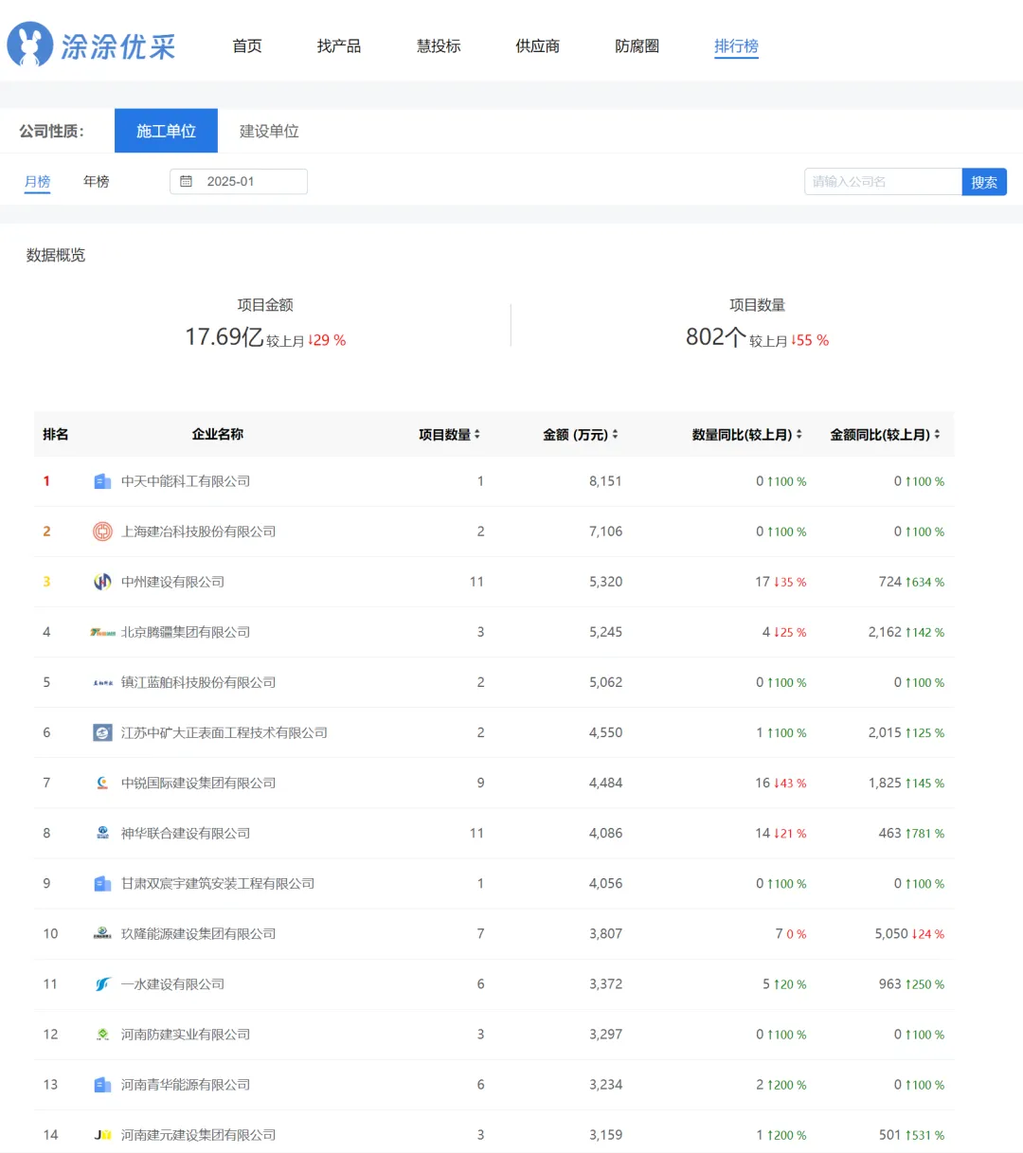Open company 北京腾疆集团有限公司
The image size is (1023, 1153).
pos(186,632)
